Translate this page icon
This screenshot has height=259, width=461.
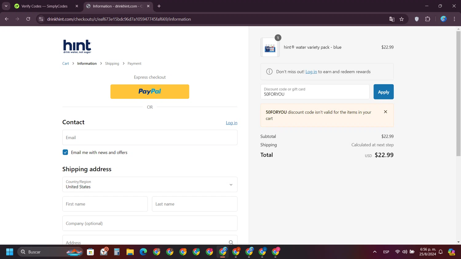pyautogui.click(x=392, y=19)
